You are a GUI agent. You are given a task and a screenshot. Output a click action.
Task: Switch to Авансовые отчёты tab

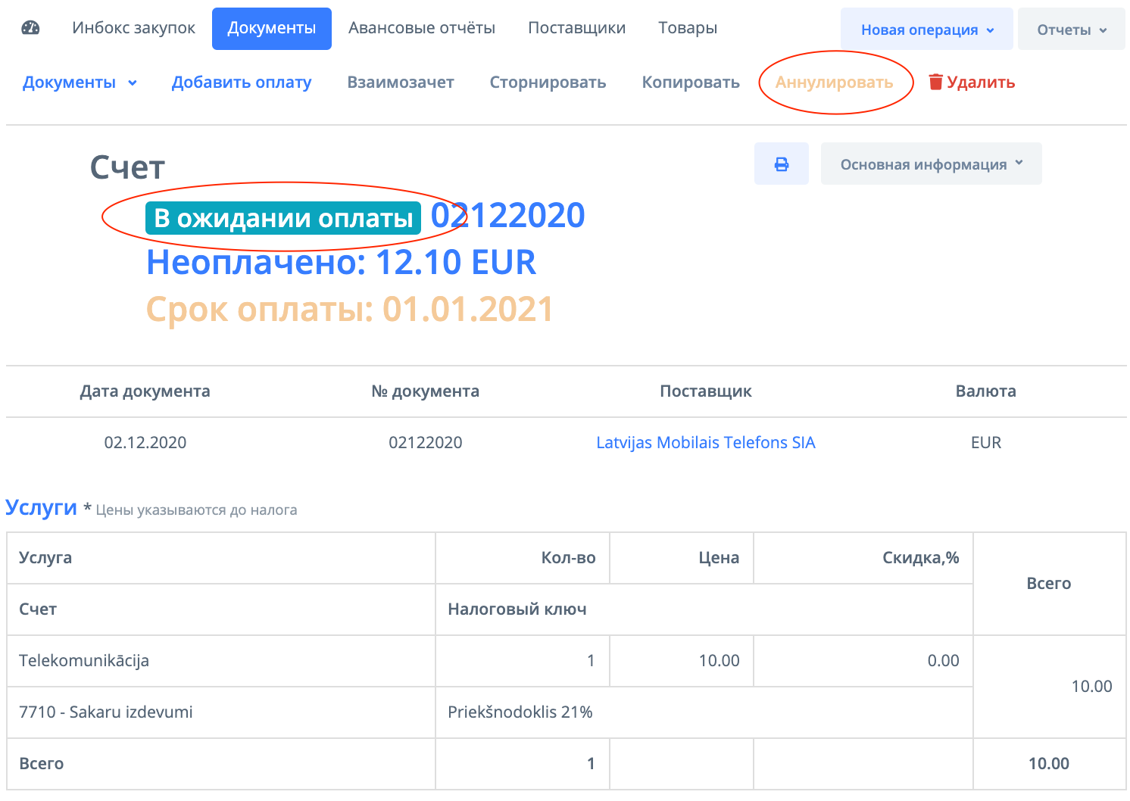pos(422,28)
